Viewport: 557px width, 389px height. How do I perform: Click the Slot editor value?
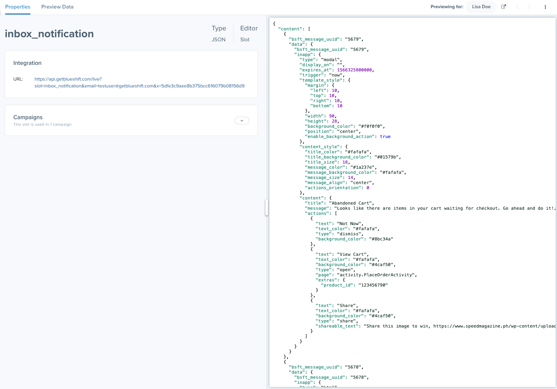pos(245,40)
